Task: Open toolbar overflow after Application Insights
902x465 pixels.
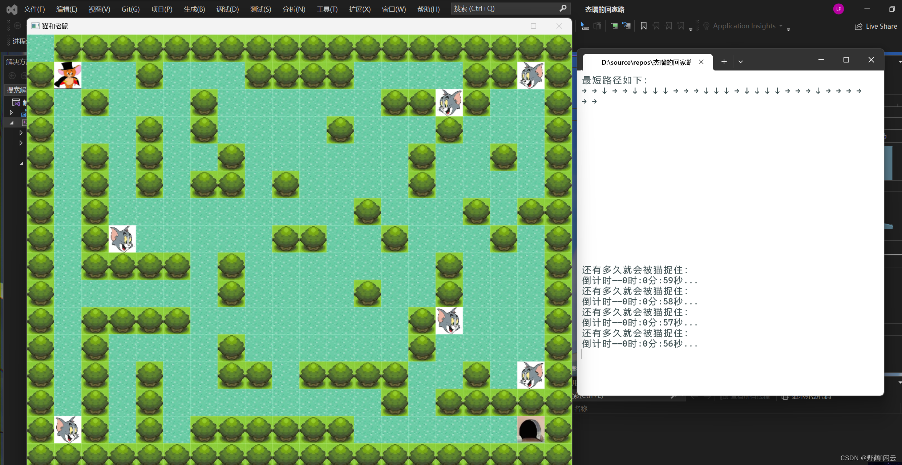Action: point(788,29)
